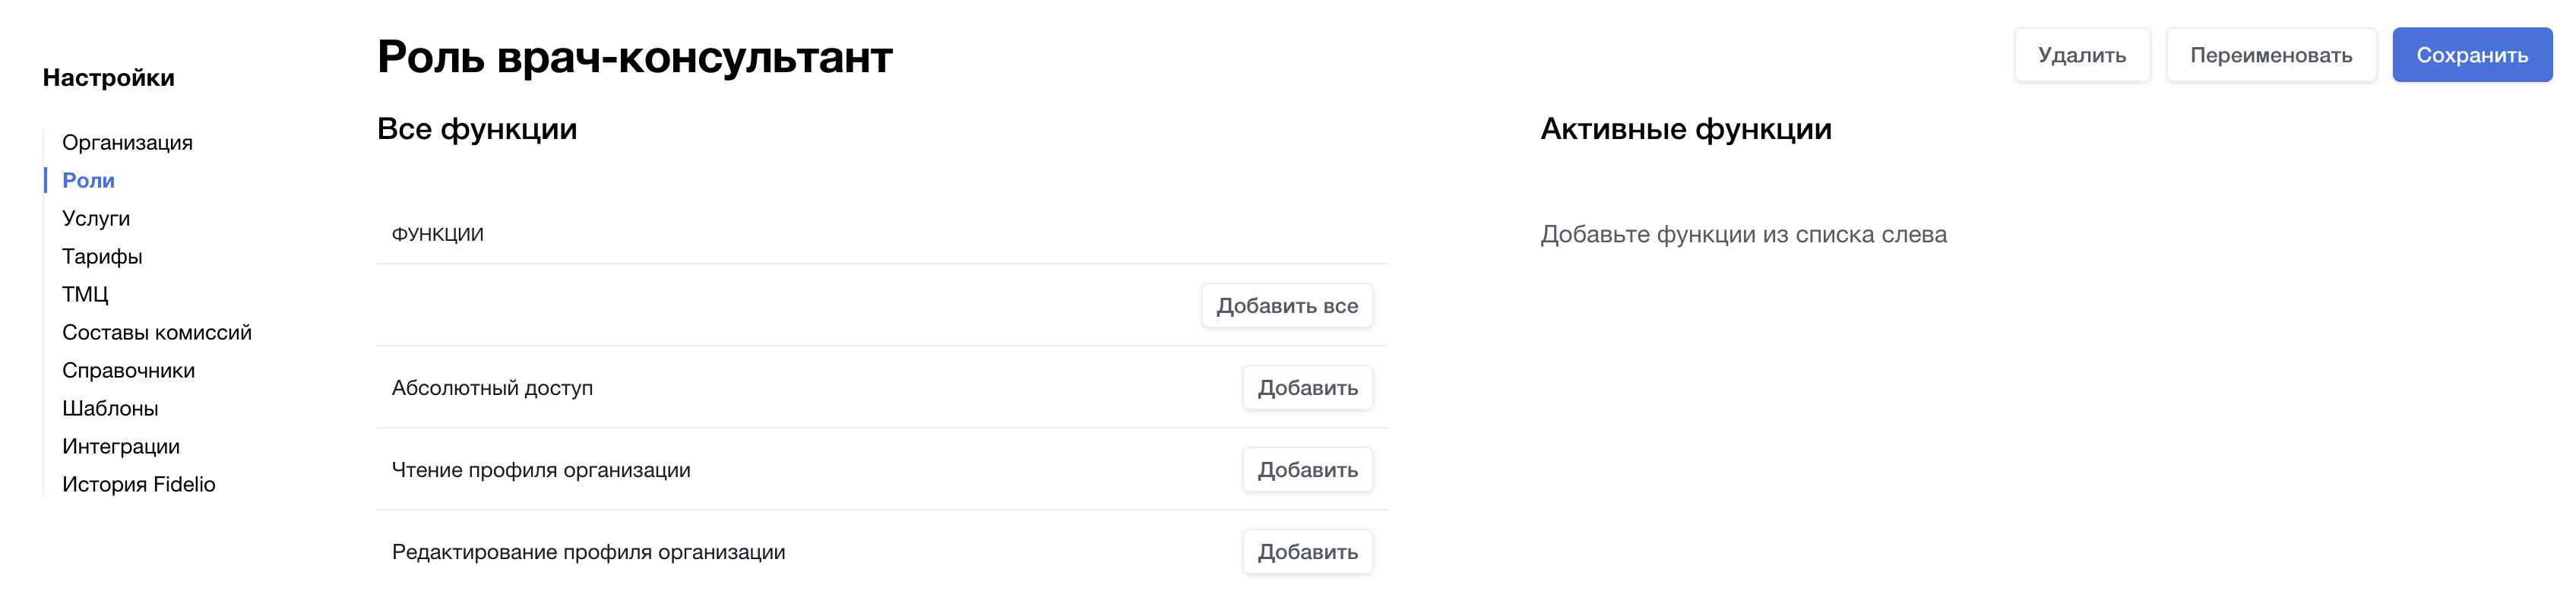Save the role with Сохранить button
This screenshot has height=591, width=2576.
click(2471, 55)
